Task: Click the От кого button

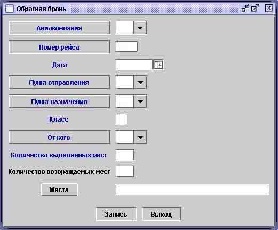Action: 59,137
